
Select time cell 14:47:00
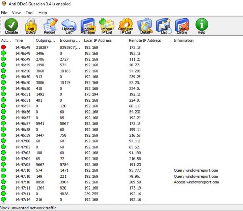(x=23, y=141)
